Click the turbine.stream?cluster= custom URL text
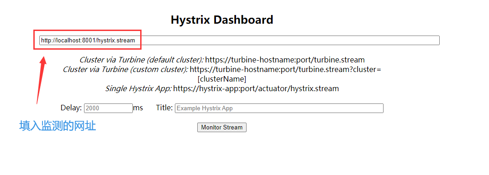 pos(285,69)
